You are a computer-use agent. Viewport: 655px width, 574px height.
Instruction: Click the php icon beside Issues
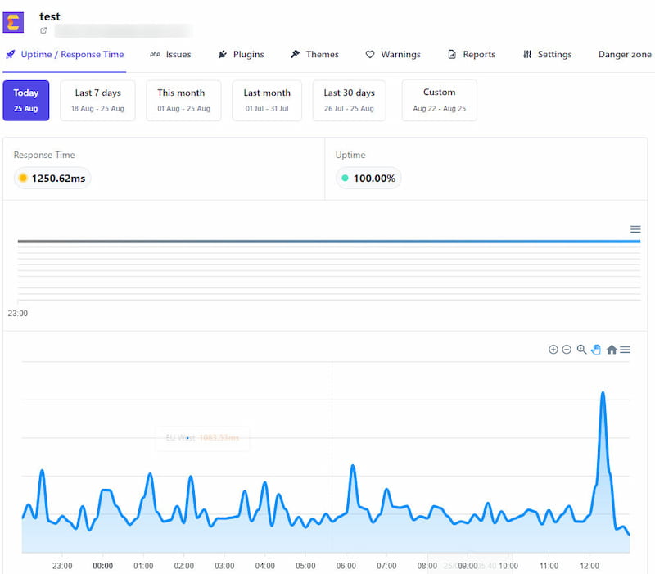point(155,54)
